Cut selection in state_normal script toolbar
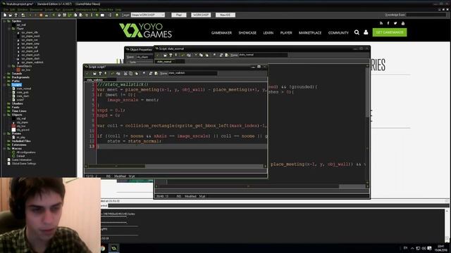The image size is (451, 253). (x=196, y=55)
